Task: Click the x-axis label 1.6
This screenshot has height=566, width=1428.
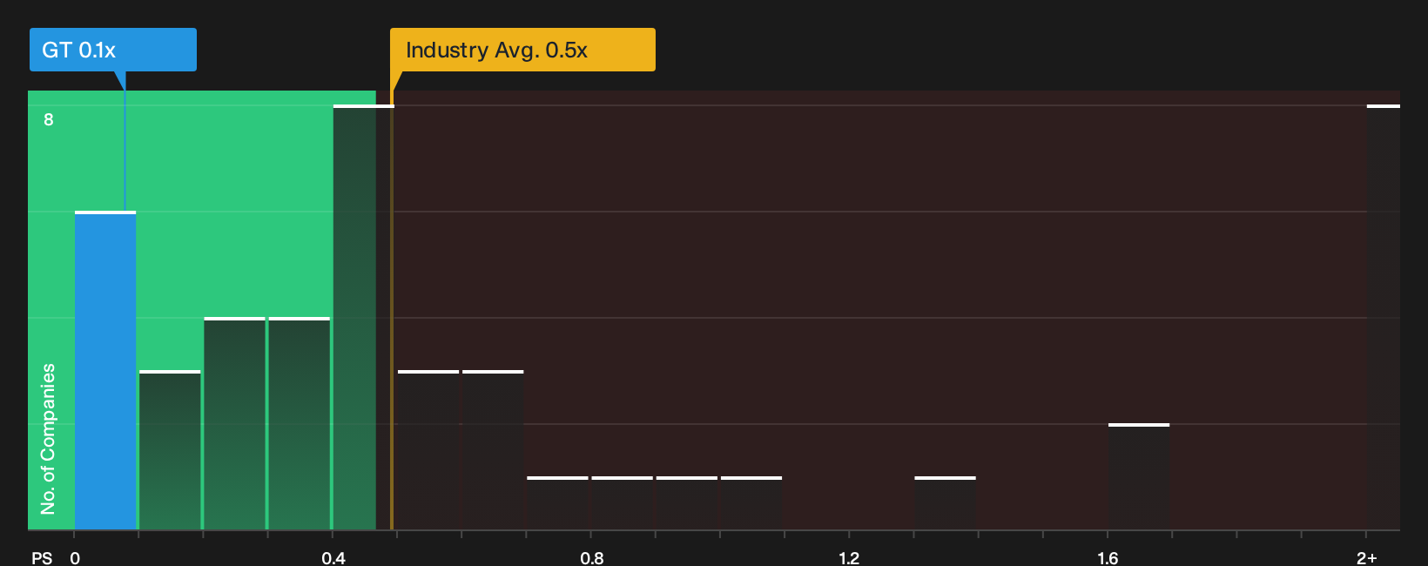Action: pos(1108,557)
